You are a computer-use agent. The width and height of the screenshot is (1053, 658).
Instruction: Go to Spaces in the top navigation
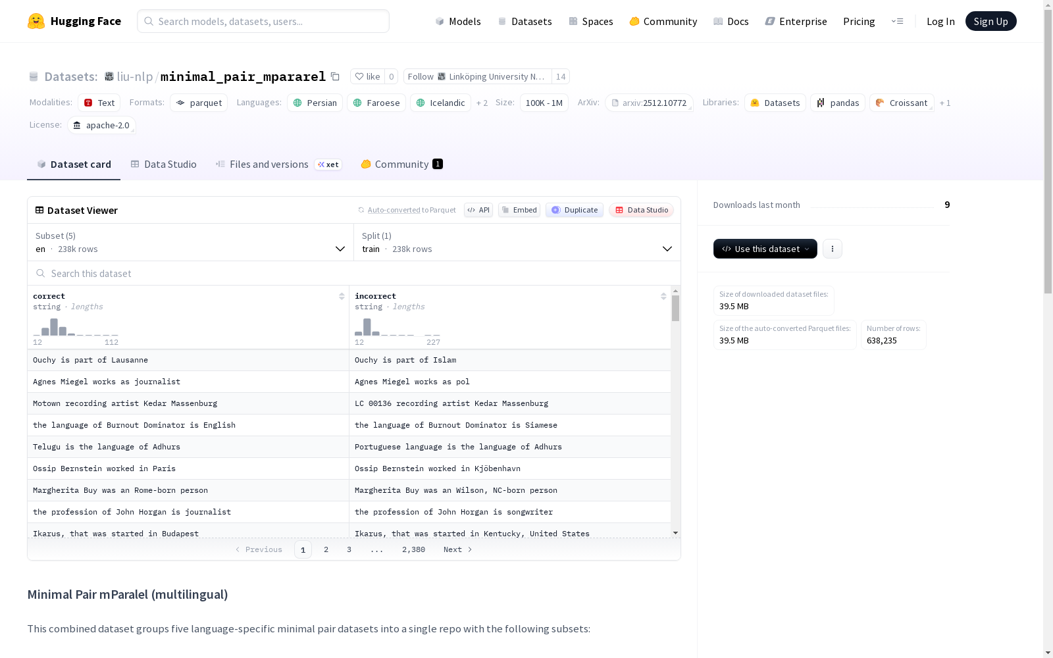click(x=591, y=21)
